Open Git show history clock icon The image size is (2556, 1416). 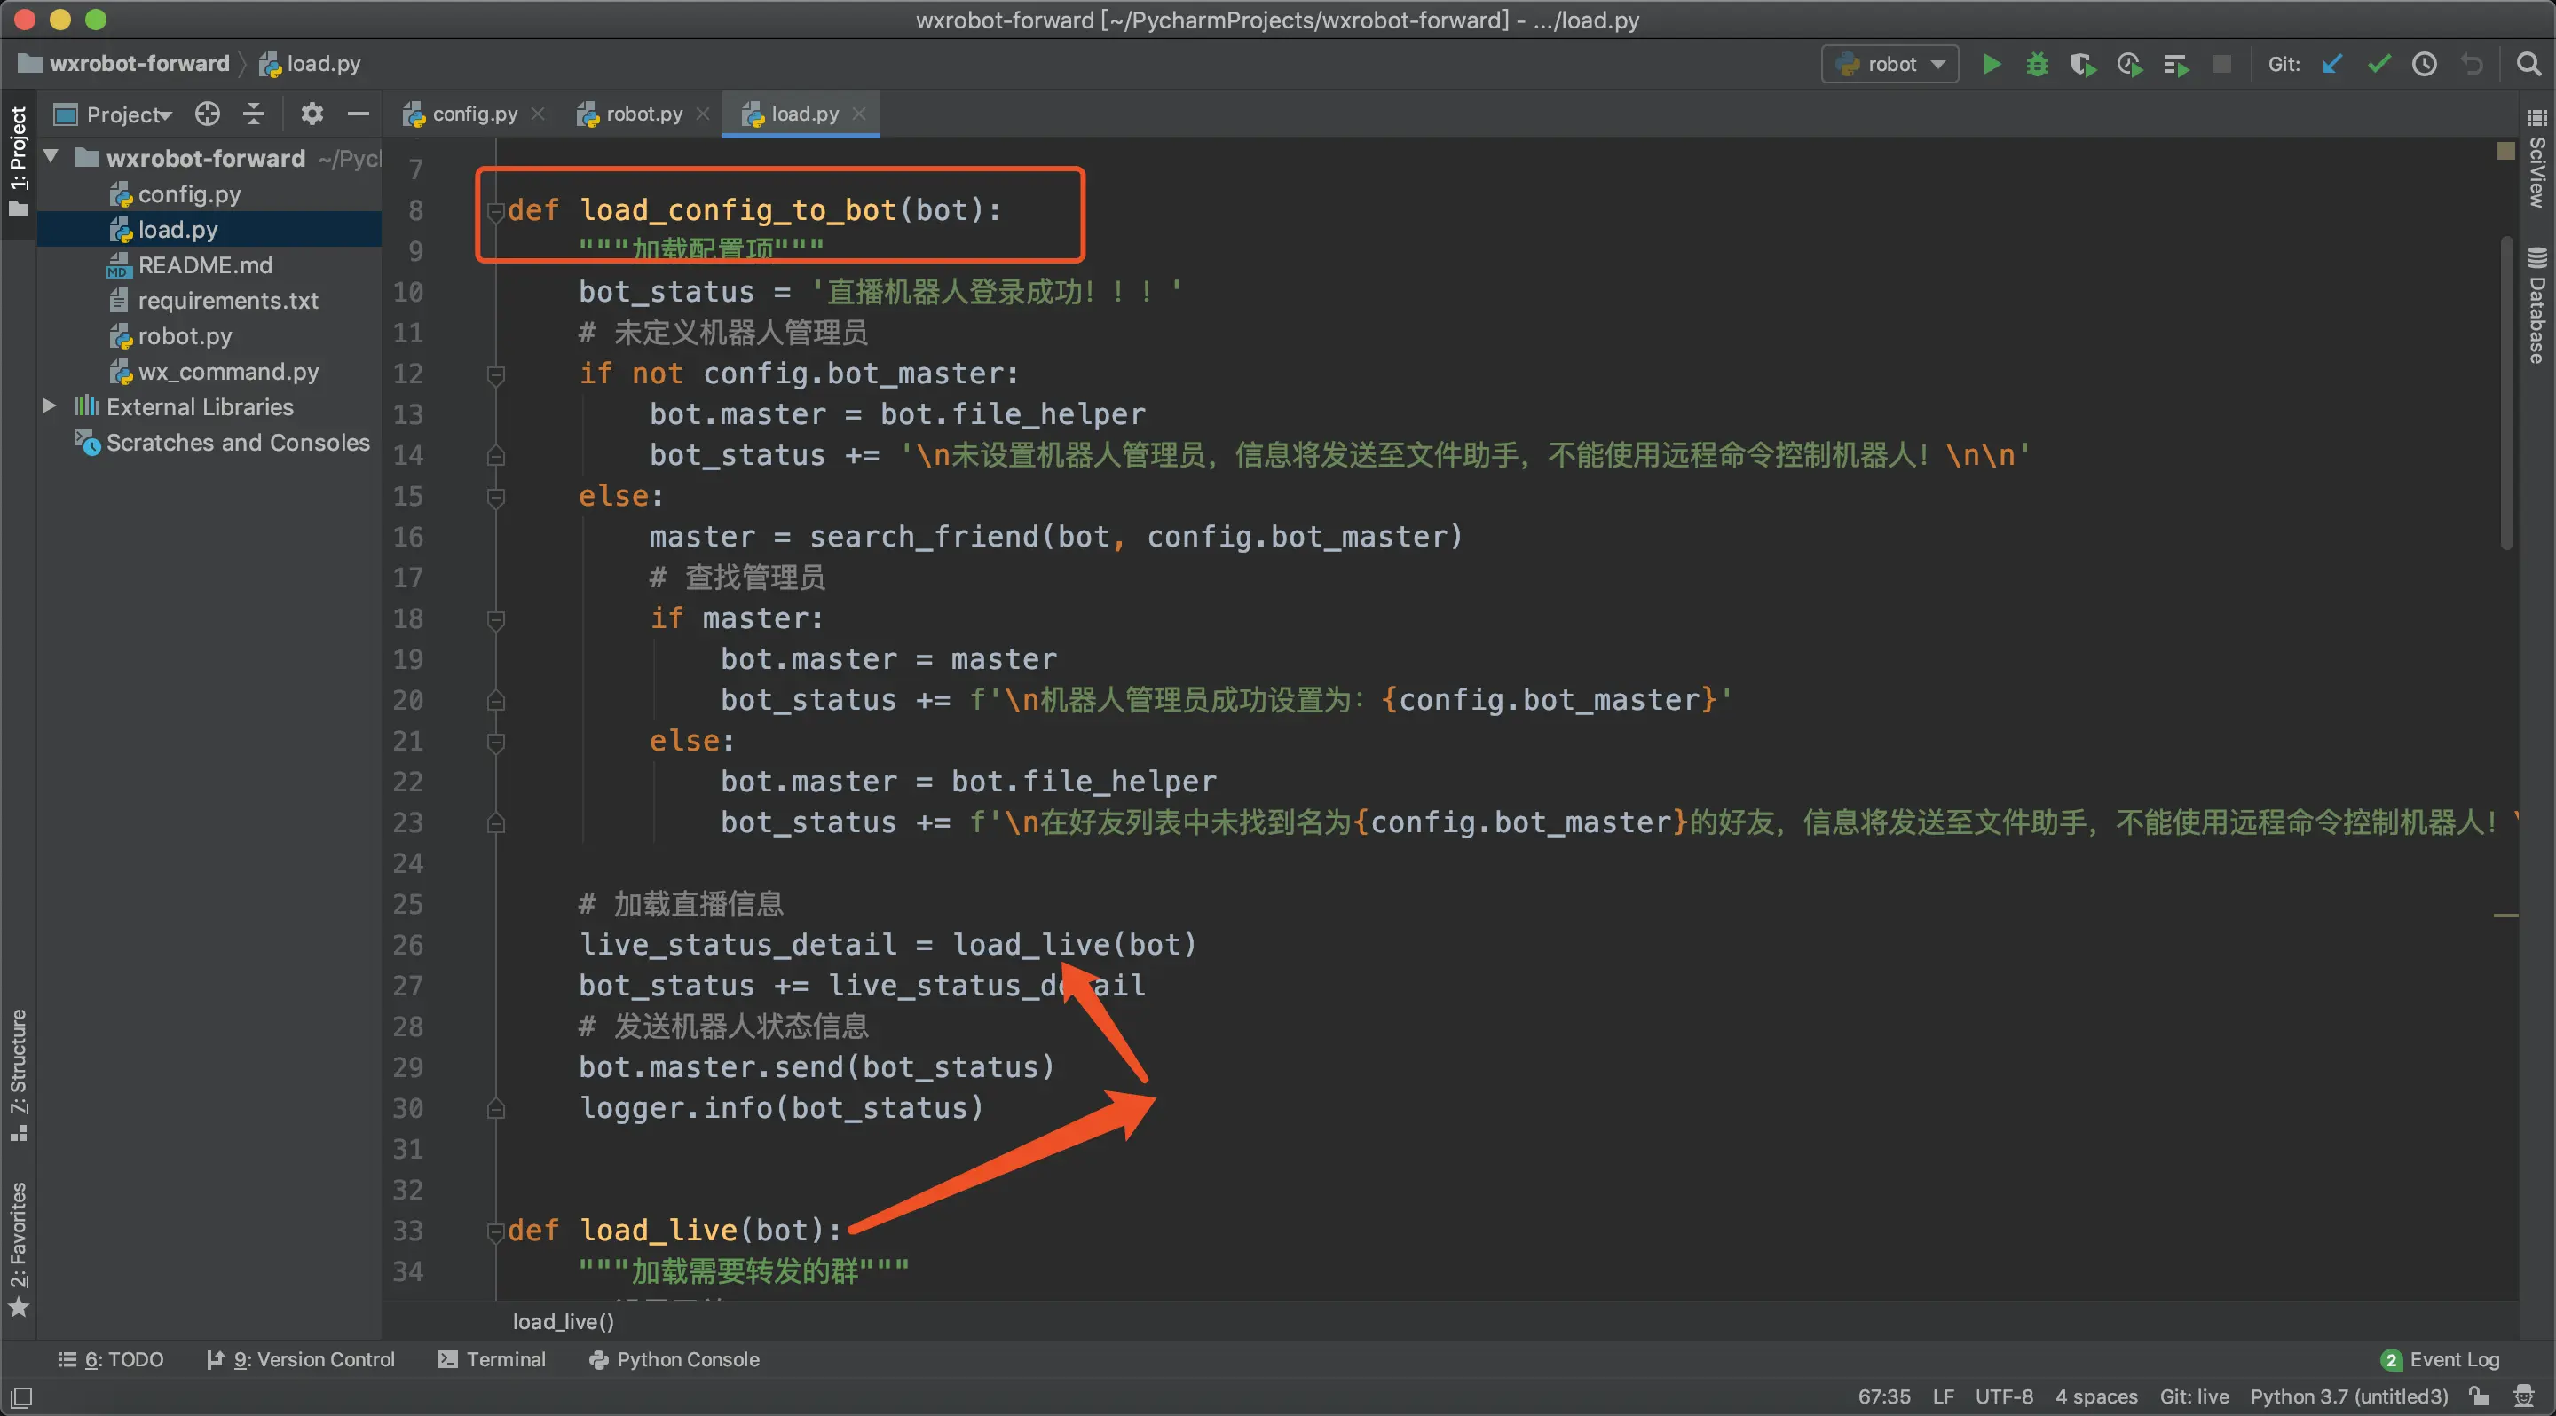point(2424,65)
